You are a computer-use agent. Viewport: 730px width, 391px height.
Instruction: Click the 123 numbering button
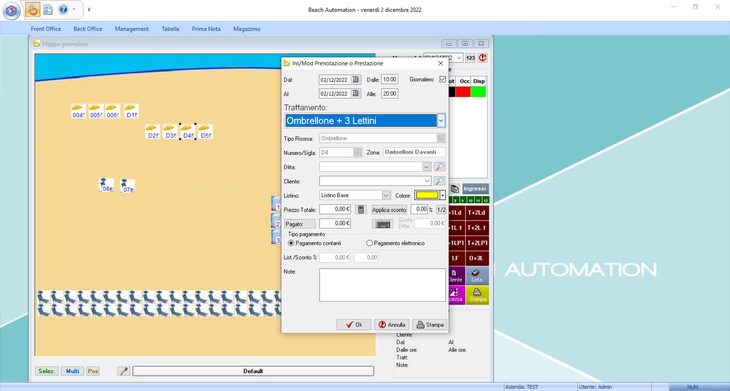470,58
